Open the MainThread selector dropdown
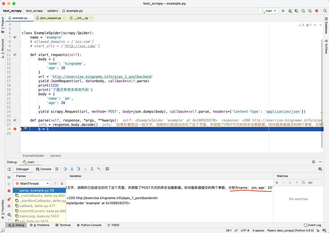 tap(32, 183)
